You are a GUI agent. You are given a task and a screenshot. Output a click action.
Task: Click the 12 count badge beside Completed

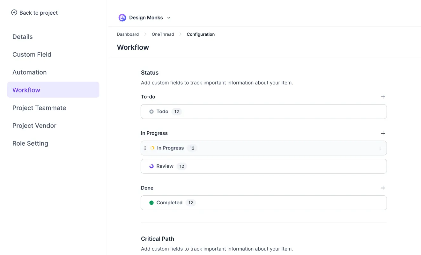coord(191,203)
